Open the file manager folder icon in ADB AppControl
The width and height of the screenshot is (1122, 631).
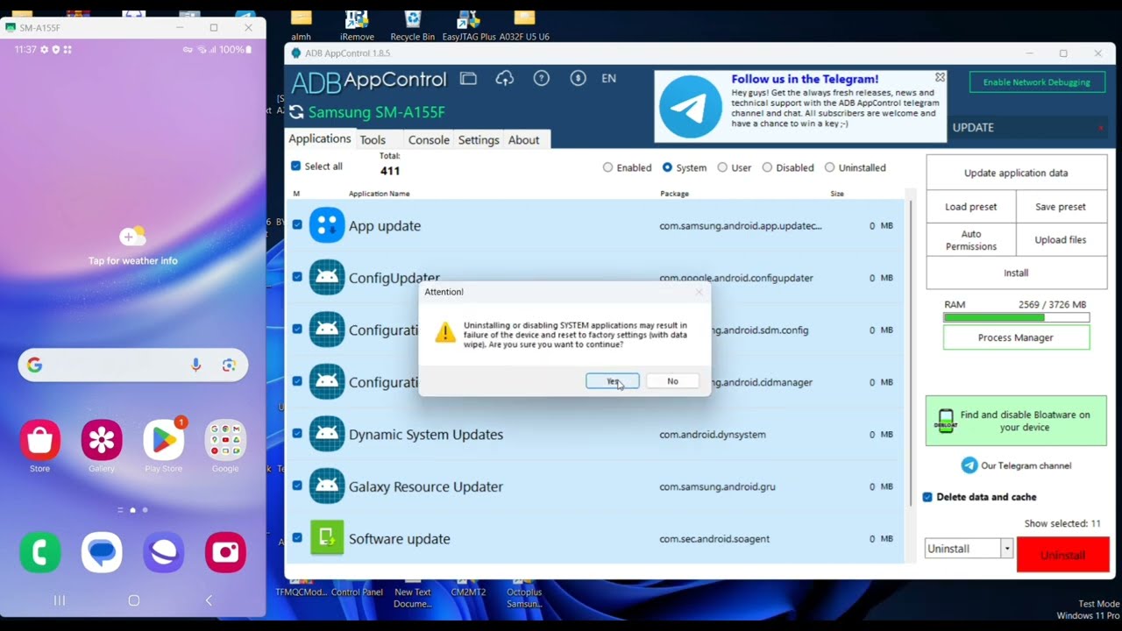tap(468, 79)
